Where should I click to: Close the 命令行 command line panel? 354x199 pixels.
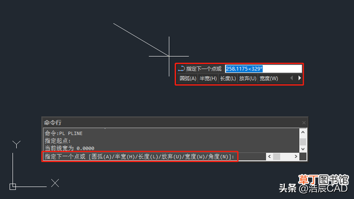click(x=304, y=123)
